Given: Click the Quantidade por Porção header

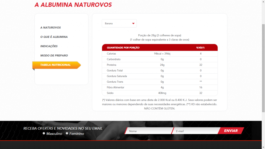Looking at the screenshot, I should [123, 48].
